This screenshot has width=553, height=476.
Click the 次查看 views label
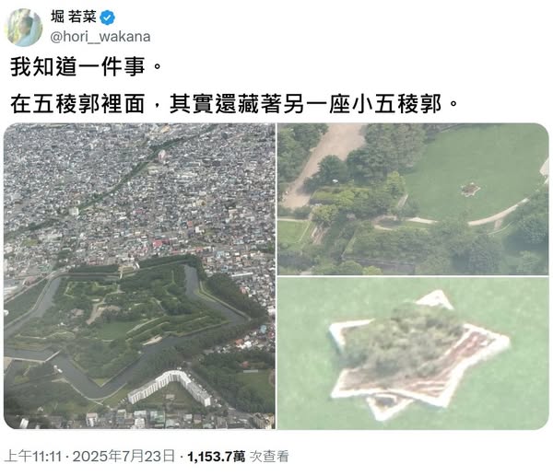(x=269, y=457)
